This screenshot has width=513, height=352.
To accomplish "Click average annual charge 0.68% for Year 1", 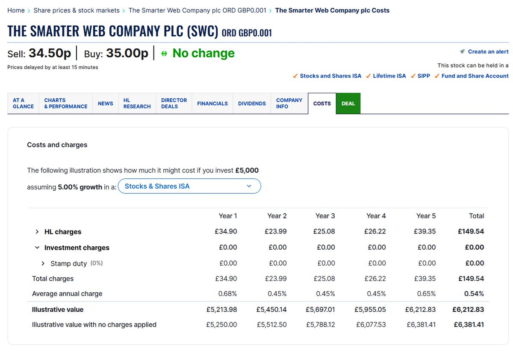I will (228, 294).
